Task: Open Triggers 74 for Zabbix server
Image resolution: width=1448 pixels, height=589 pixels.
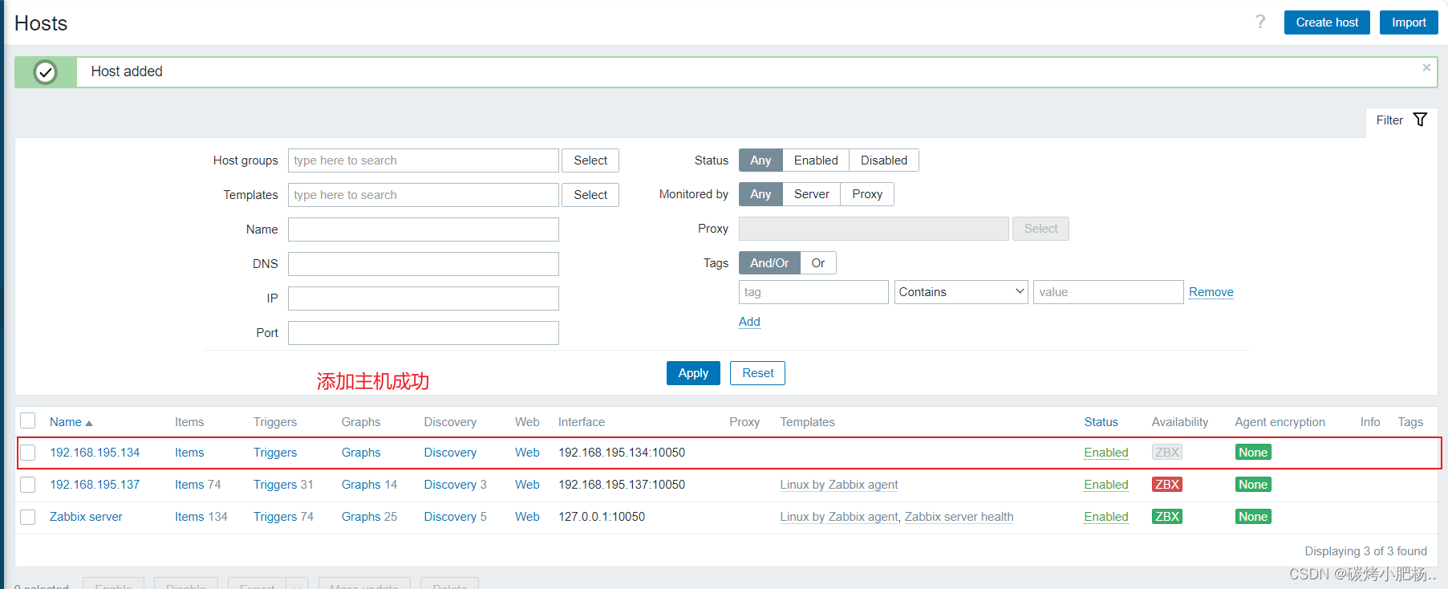Action: 275,517
